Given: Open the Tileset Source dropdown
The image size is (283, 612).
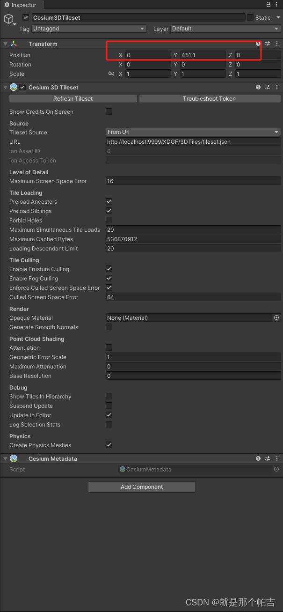Looking at the screenshot, I should point(194,132).
